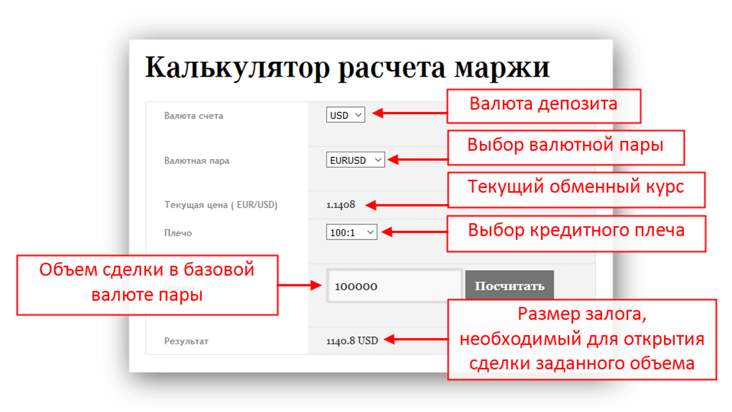This screenshot has width=732, height=412.
Task: Select the Валютная пара label
Action: tap(197, 161)
